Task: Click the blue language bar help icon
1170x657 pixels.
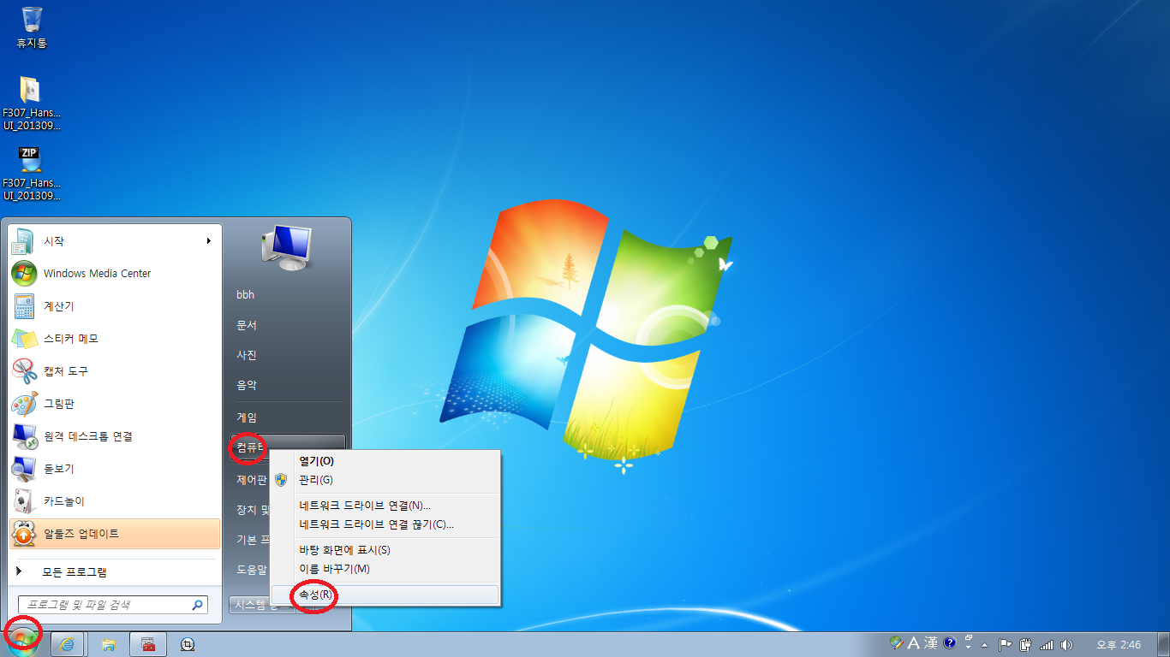Action: (949, 643)
